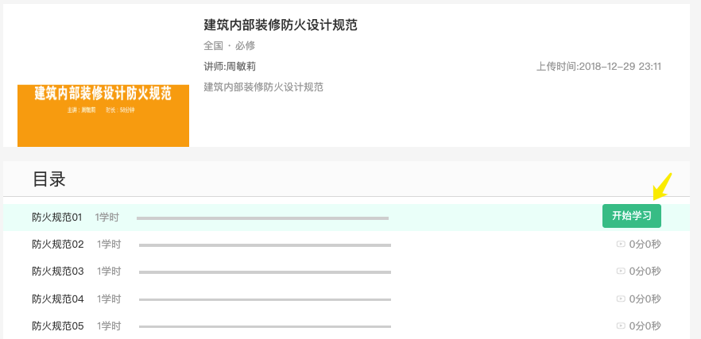Click the progress bar for 防火规范04
This screenshot has height=339, width=701.
tap(265, 299)
